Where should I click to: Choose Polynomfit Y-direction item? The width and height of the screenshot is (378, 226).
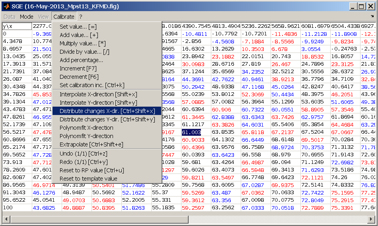pyautogui.click(x=86, y=136)
